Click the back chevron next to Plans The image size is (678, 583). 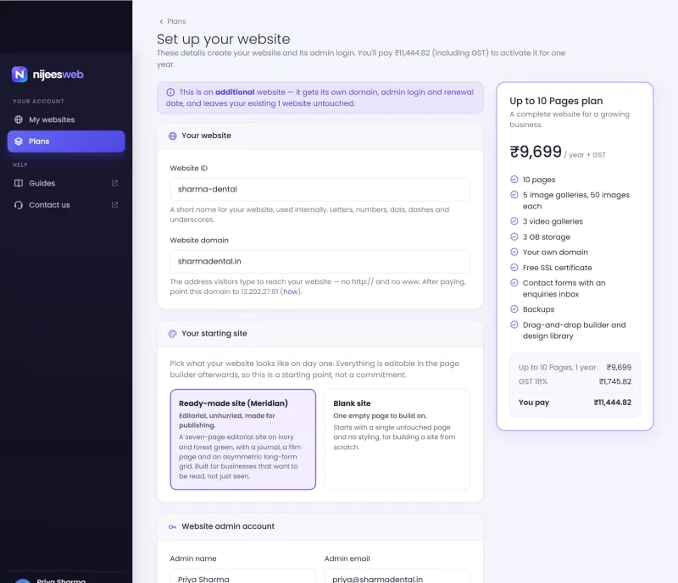161,21
